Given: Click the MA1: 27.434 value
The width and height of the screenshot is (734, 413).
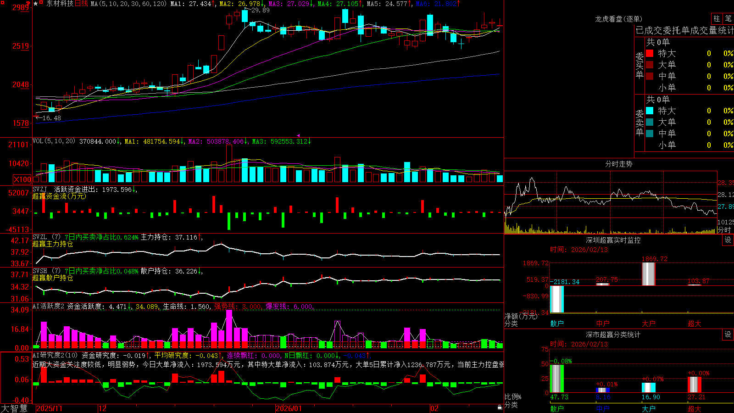Looking at the screenshot, I should pyautogui.click(x=190, y=4).
